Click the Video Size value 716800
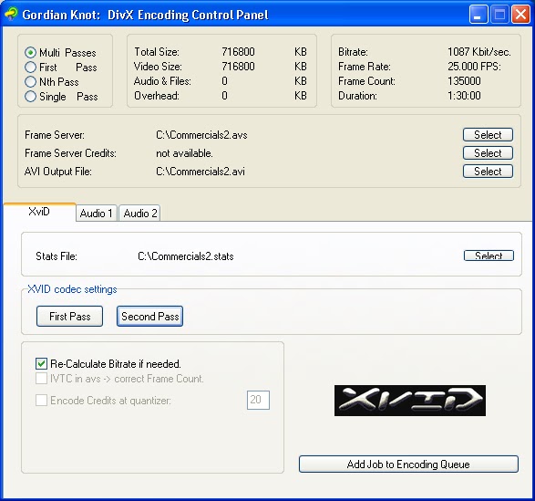This screenshot has width=535, height=501. [238, 67]
